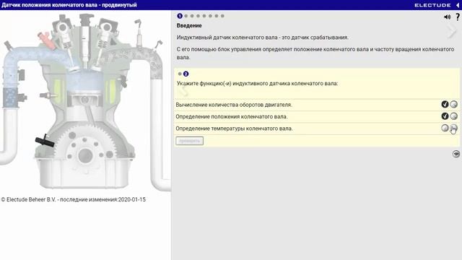
Task: Click the black crankshaft sensor in engine diagram
Action: [45, 142]
